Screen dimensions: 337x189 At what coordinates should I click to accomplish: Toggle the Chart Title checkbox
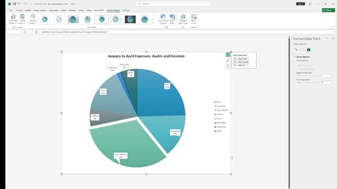click(235, 59)
